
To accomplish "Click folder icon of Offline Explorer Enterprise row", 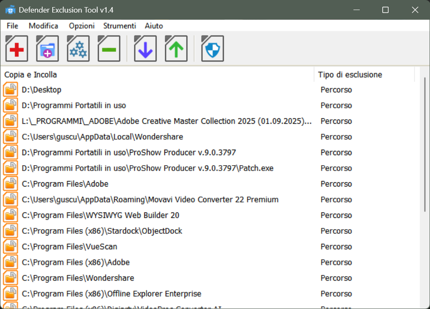I will pos(11,294).
